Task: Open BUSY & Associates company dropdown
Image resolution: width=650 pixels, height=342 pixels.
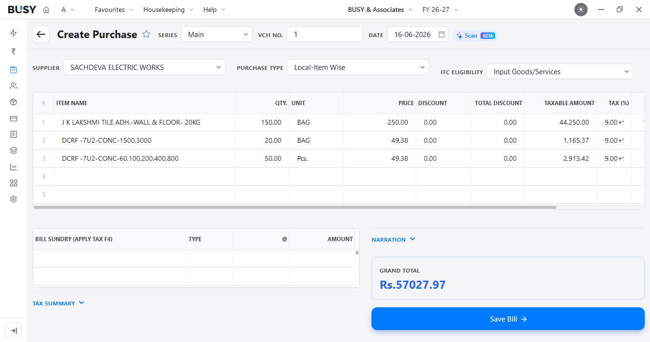Action: tap(380, 10)
